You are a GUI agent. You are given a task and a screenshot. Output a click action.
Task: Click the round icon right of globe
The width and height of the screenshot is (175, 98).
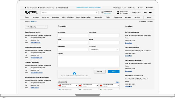(x=150, y=12)
